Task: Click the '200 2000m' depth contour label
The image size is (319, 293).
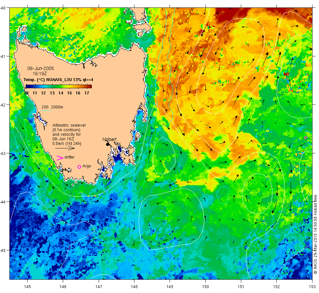Action: tap(52, 107)
